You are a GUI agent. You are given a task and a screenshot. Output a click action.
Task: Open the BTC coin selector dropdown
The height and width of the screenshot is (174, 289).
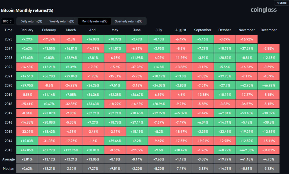tap(7, 21)
